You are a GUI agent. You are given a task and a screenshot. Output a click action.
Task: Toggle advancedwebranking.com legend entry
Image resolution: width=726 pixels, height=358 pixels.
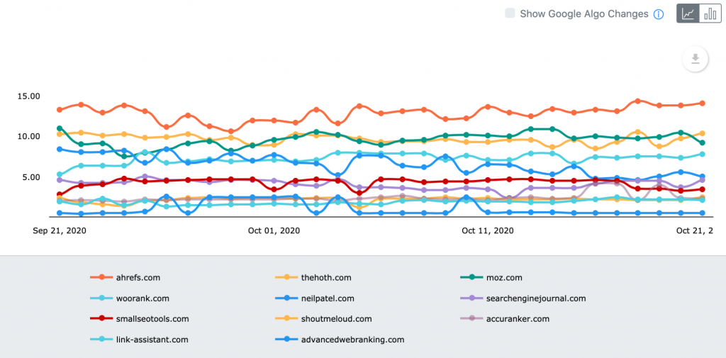(340, 340)
